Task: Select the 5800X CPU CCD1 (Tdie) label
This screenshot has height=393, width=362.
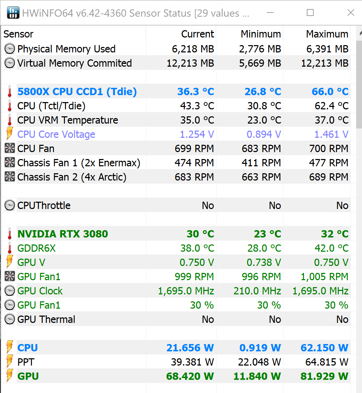Action: point(77,92)
